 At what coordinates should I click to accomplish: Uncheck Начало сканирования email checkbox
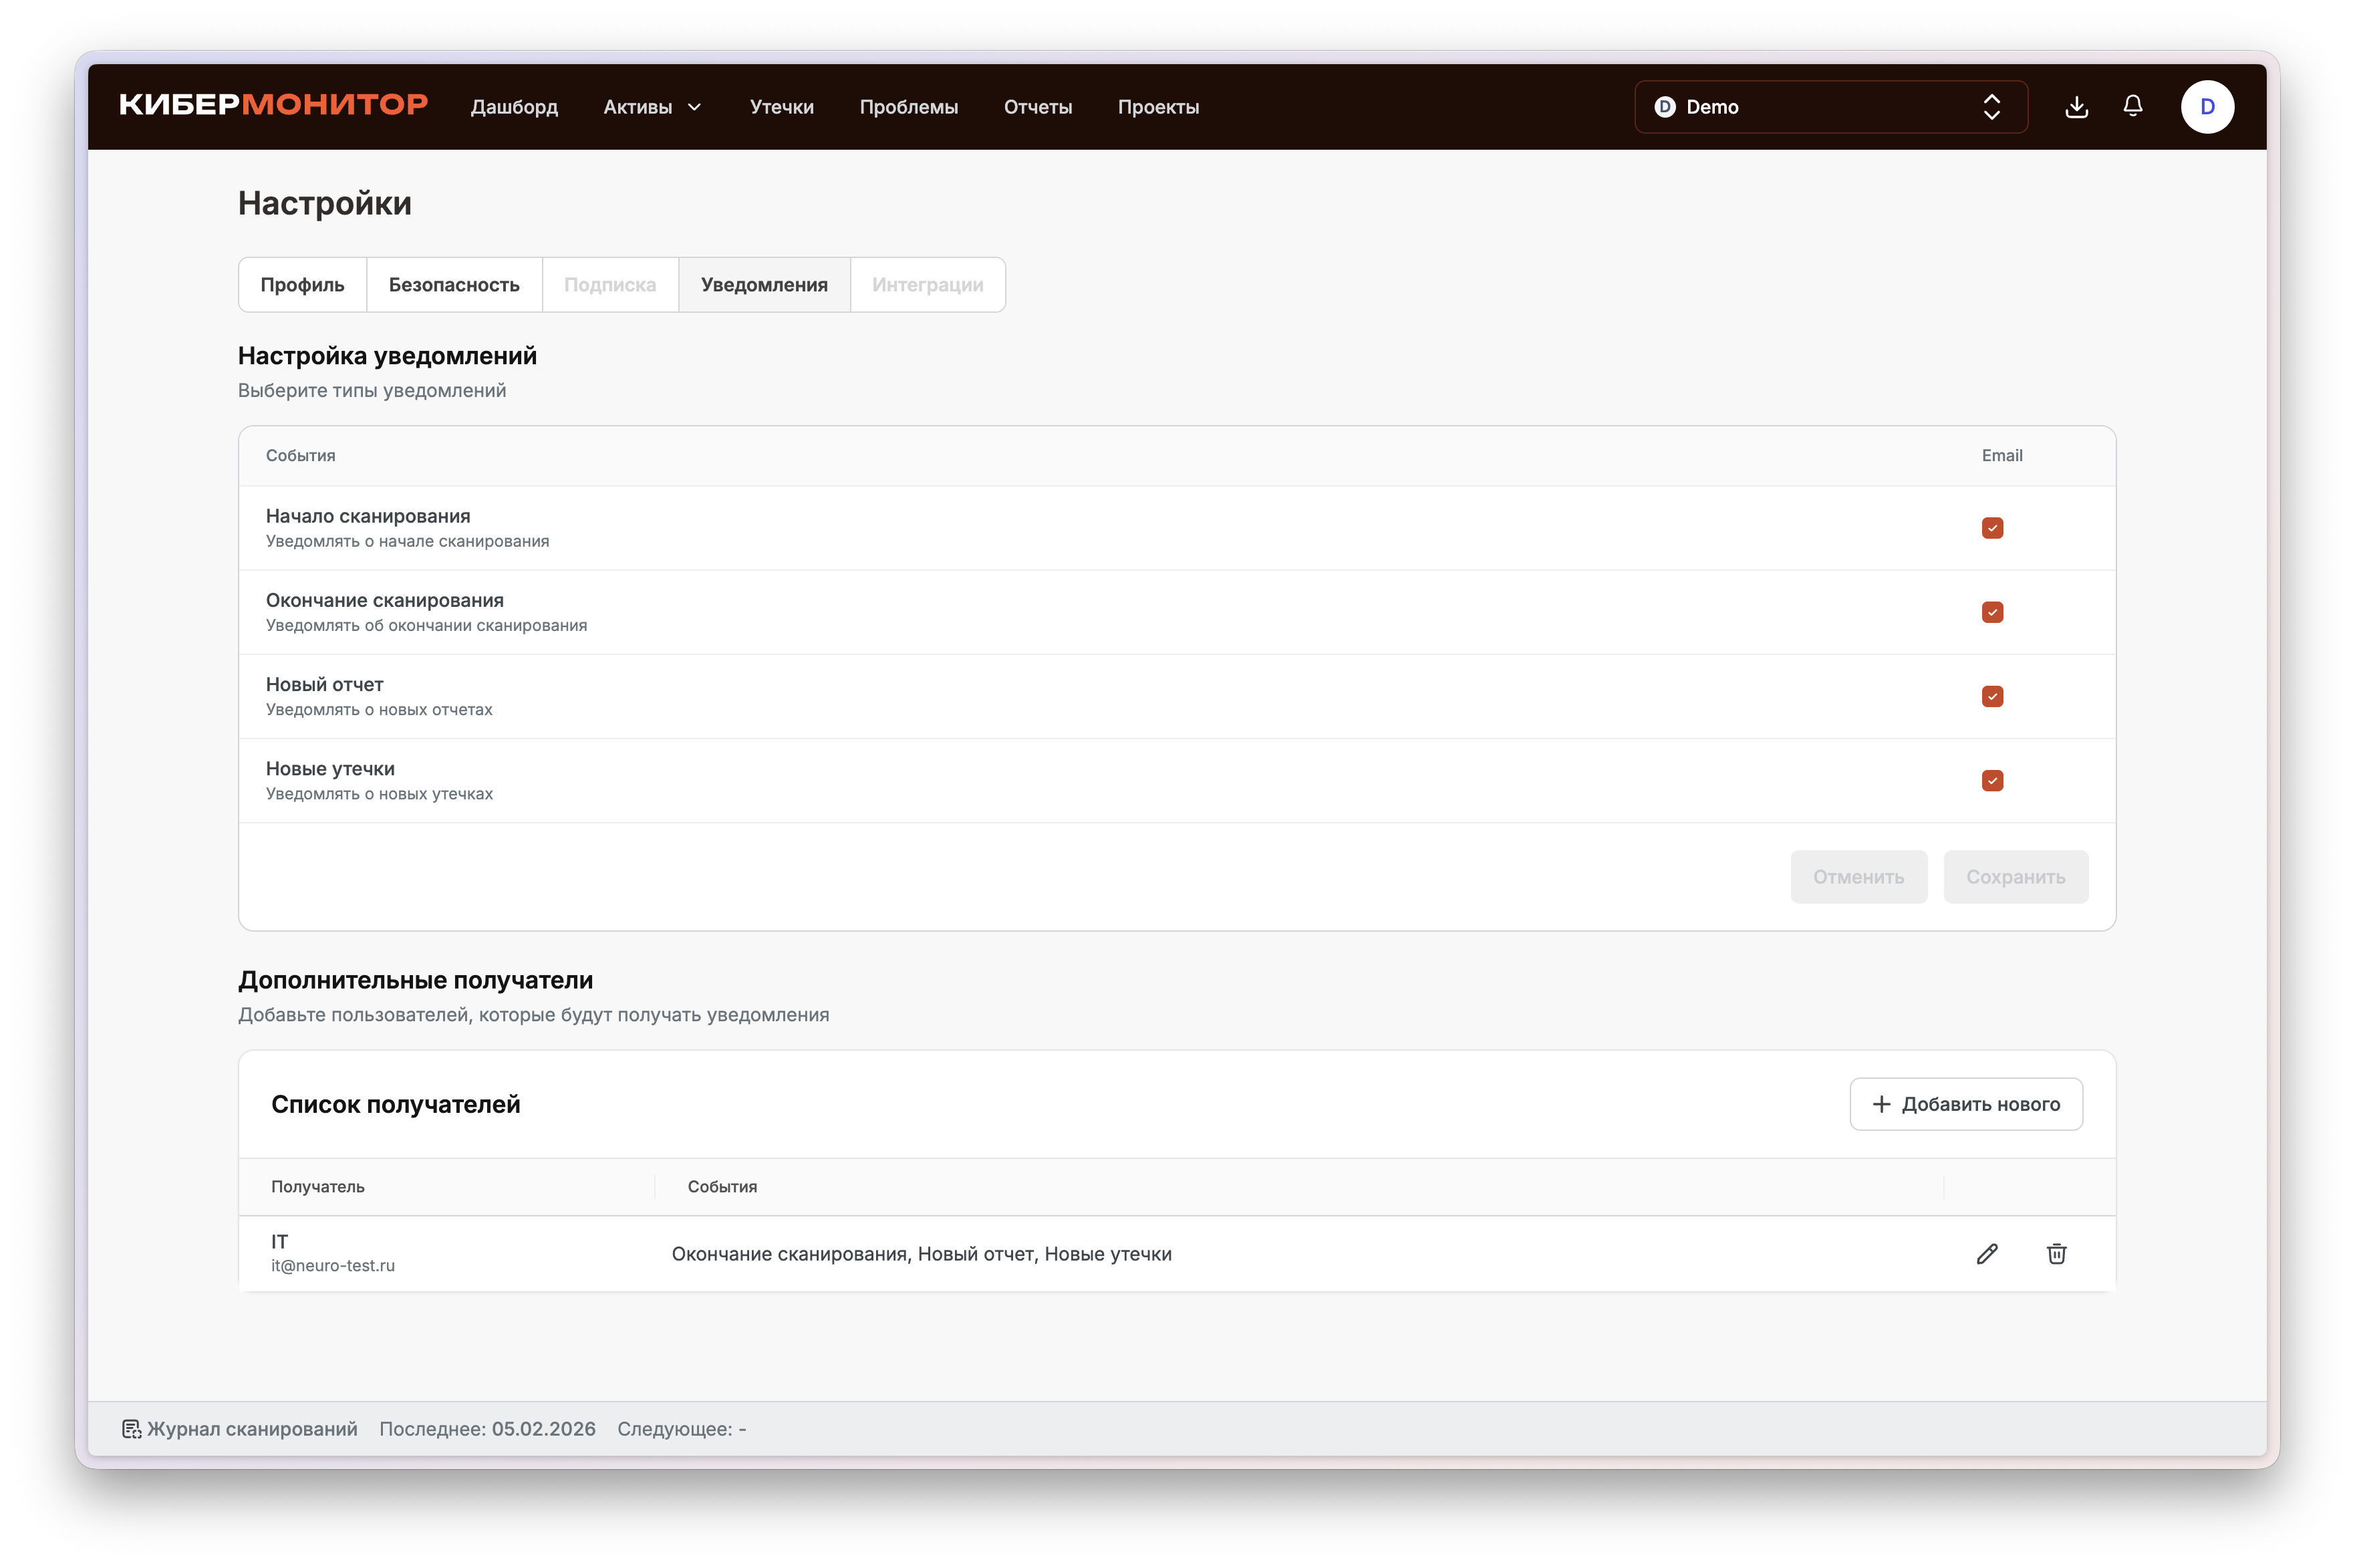tap(1992, 528)
